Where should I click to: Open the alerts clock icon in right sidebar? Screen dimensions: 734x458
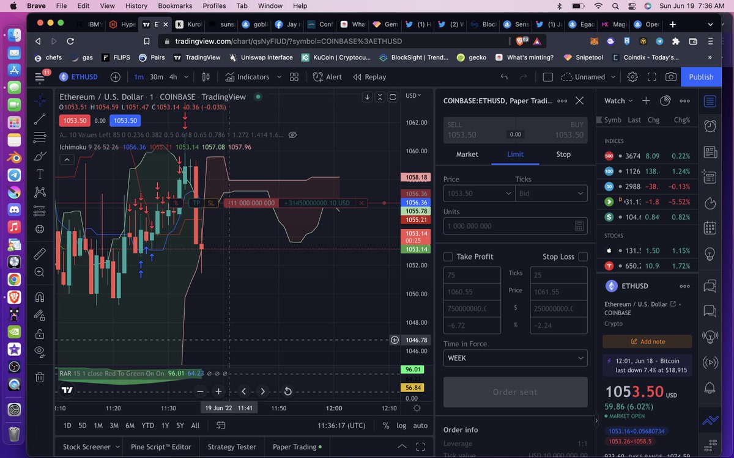coord(710,126)
